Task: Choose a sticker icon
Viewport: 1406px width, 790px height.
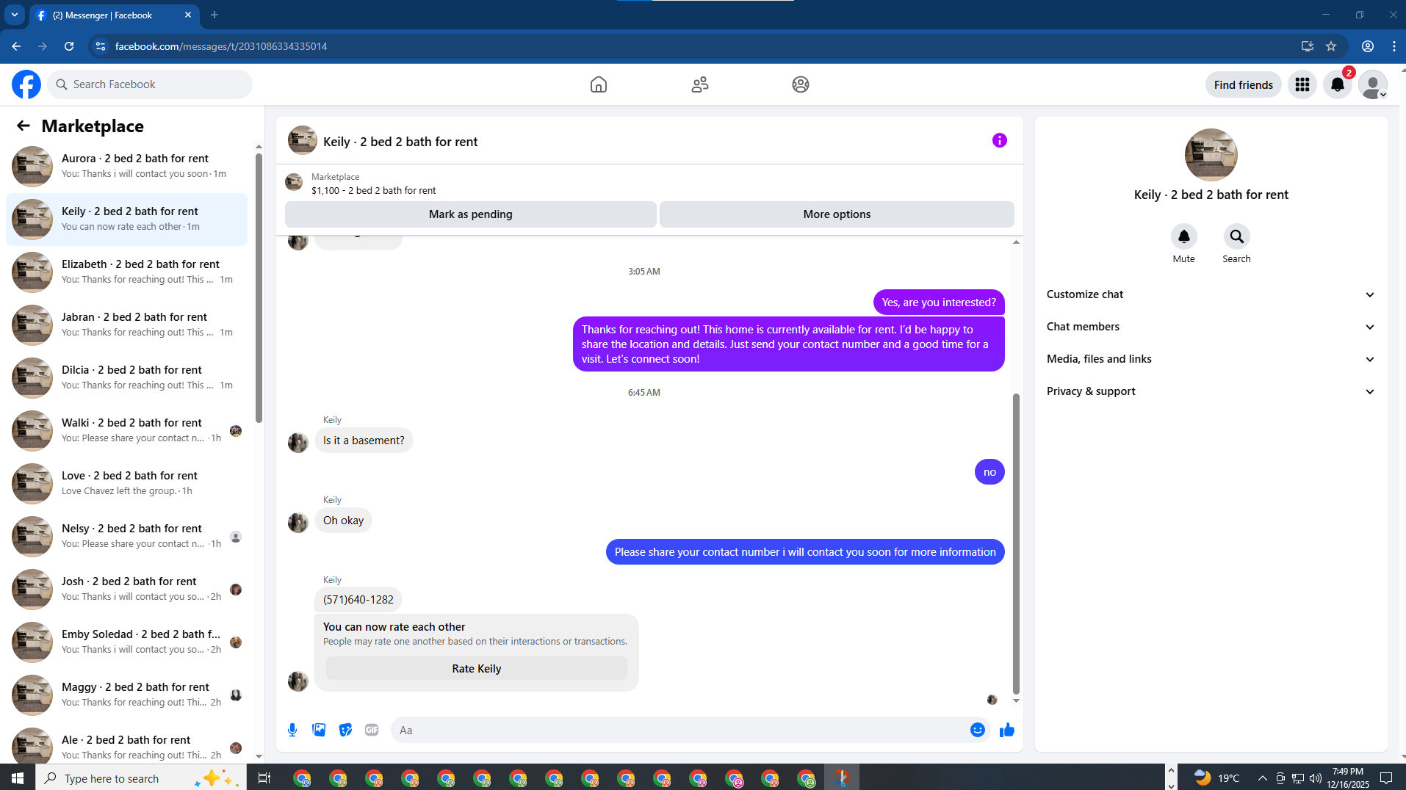Action: pyautogui.click(x=345, y=730)
